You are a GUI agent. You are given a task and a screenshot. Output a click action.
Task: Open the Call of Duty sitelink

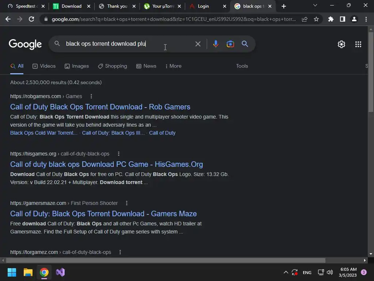click(x=162, y=133)
